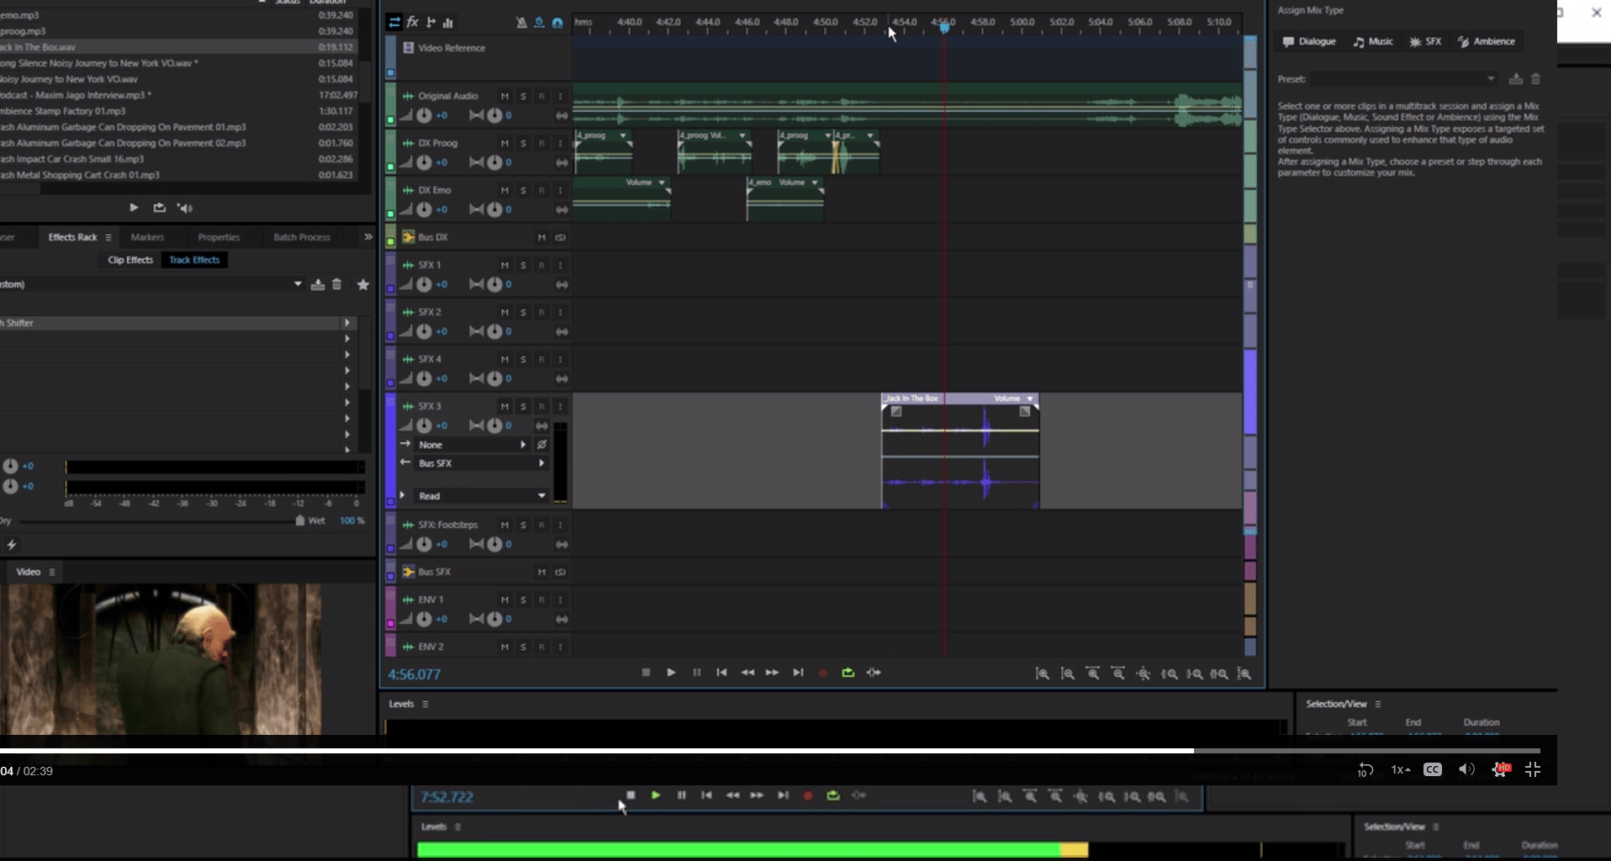Adjust Dry/Wet mix slider handle
This screenshot has width=1611, height=861.
click(x=300, y=520)
